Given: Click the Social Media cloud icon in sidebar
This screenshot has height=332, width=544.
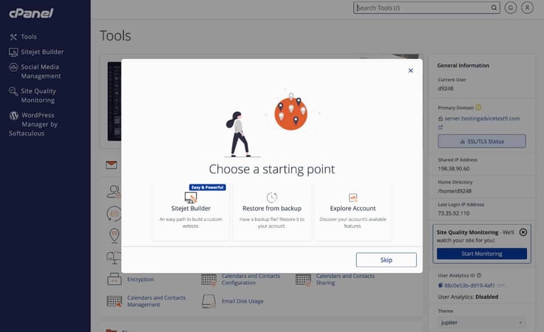Looking at the screenshot, I should click(x=13, y=67).
